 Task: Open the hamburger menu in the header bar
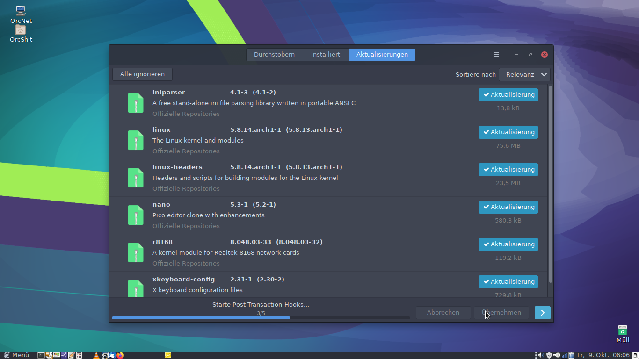[496, 55]
